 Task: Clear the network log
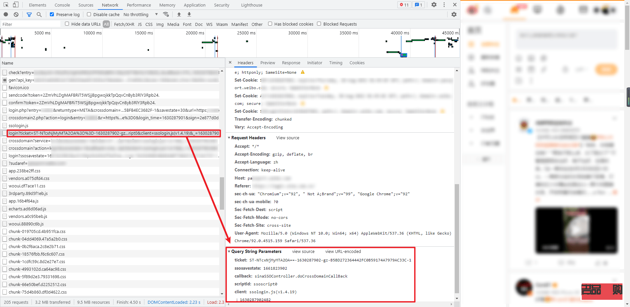[x=16, y=14]
